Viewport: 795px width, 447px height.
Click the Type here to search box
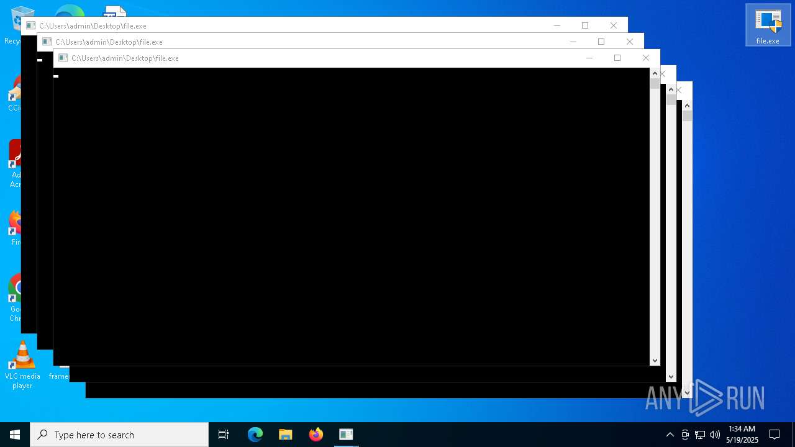pyautogui.click(x=119, y=435)
